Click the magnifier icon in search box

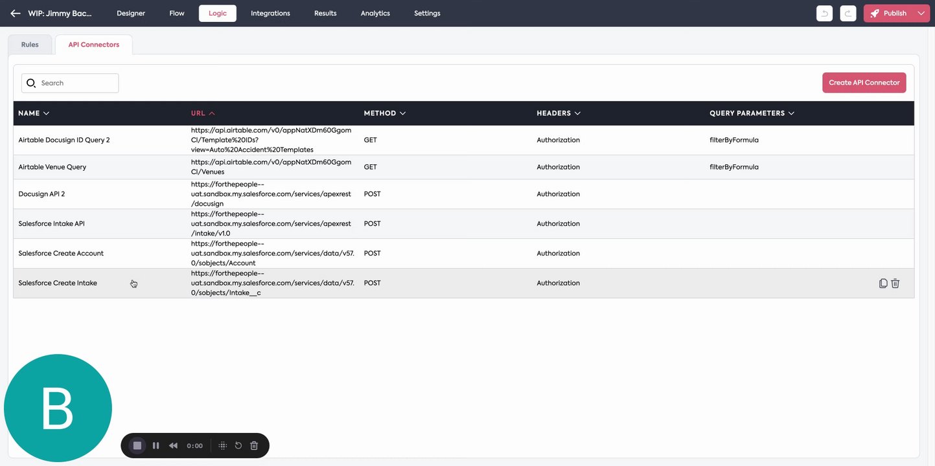[x=31, y=83]
